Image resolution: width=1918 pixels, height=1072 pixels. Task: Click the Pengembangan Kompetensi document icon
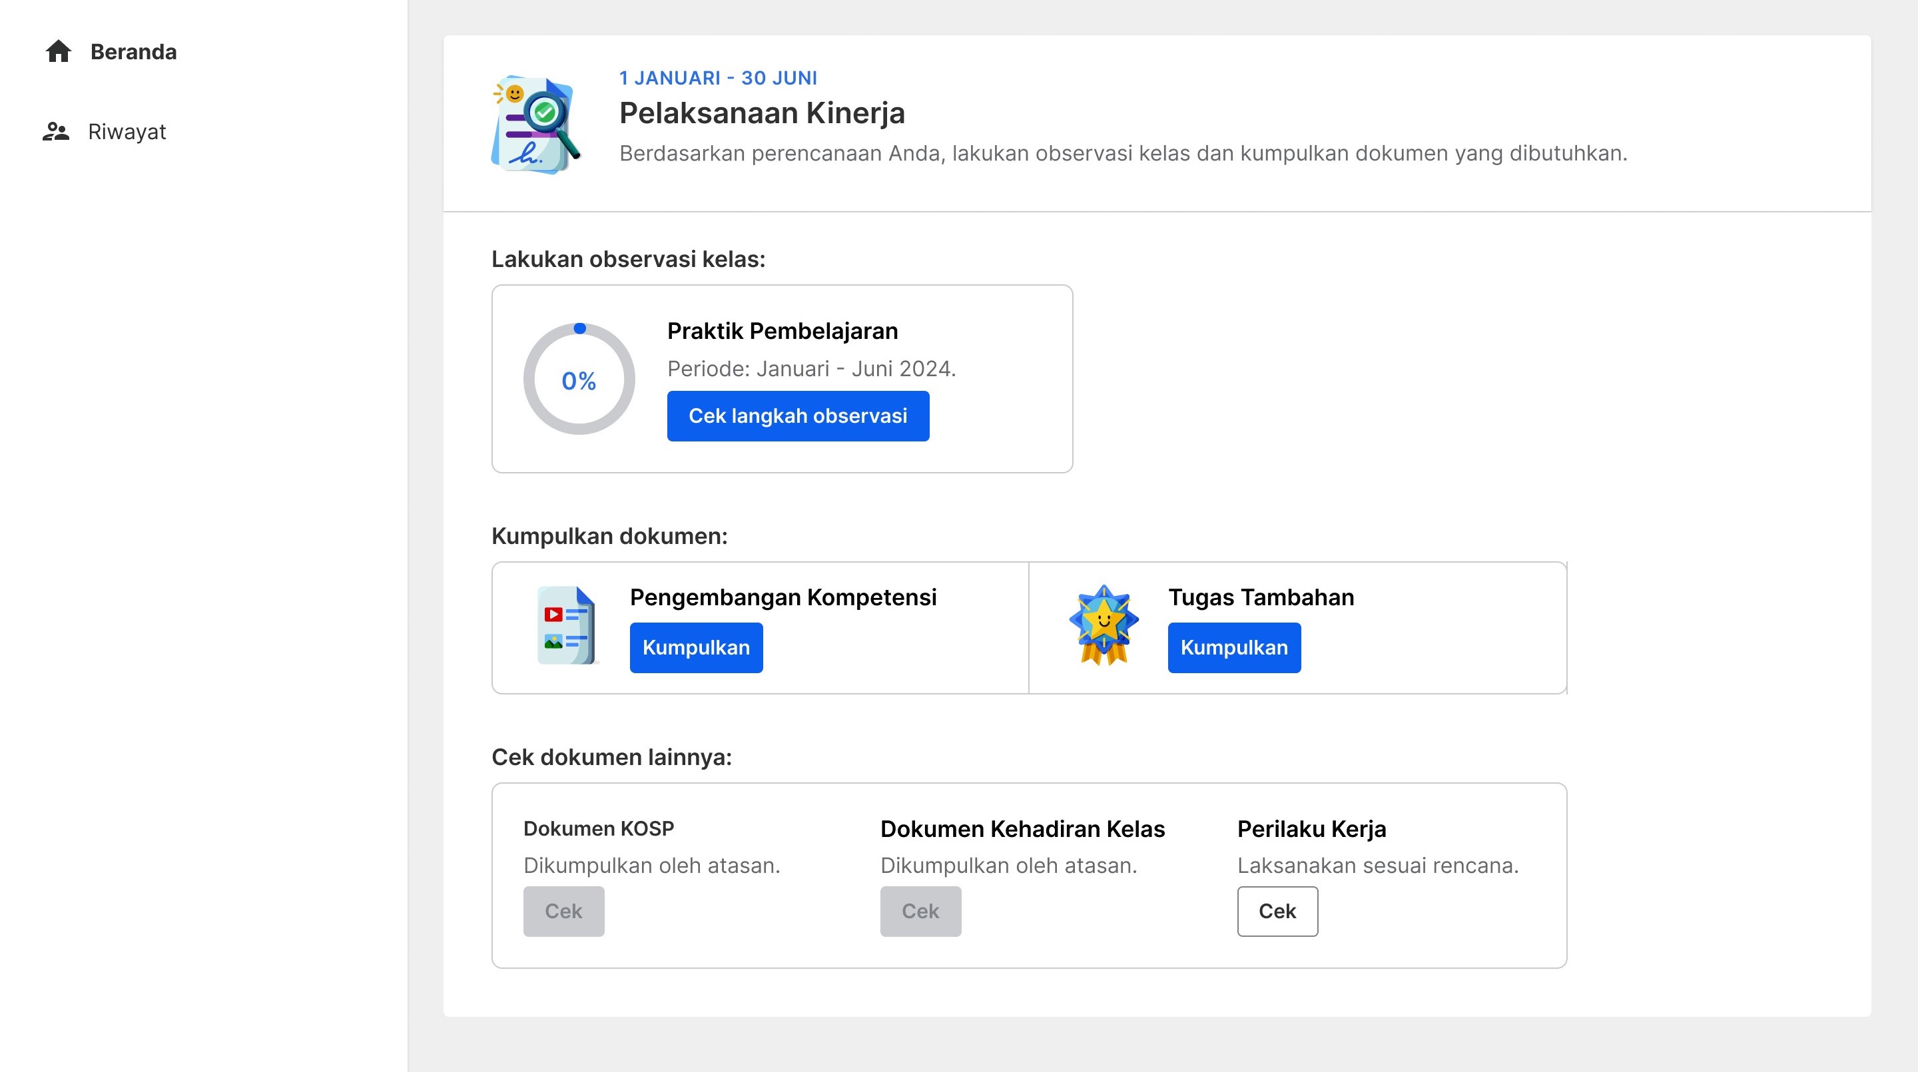click(567, 625)
